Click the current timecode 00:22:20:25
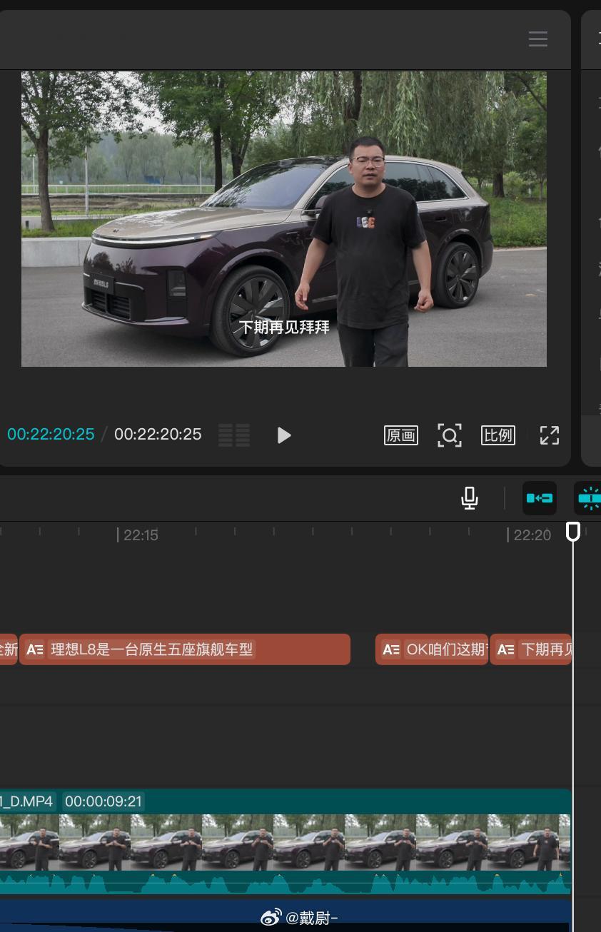 51,434
